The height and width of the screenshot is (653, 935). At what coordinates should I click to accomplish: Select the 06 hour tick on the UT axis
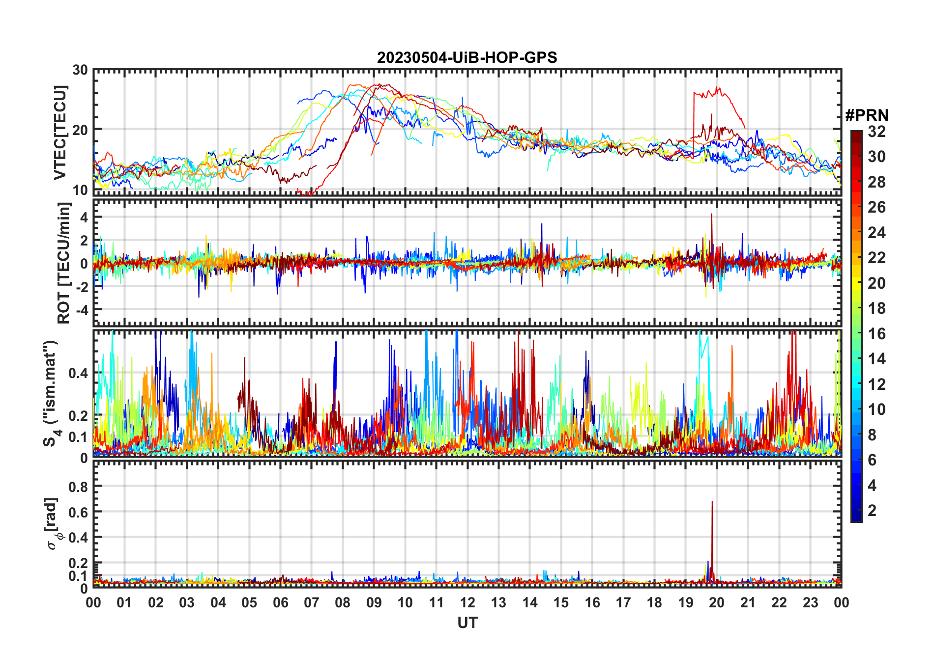[x=281, y=602]
